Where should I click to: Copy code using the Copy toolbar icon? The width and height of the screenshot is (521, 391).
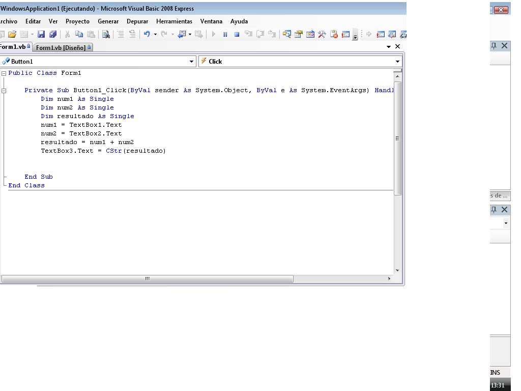click(80, 34)
